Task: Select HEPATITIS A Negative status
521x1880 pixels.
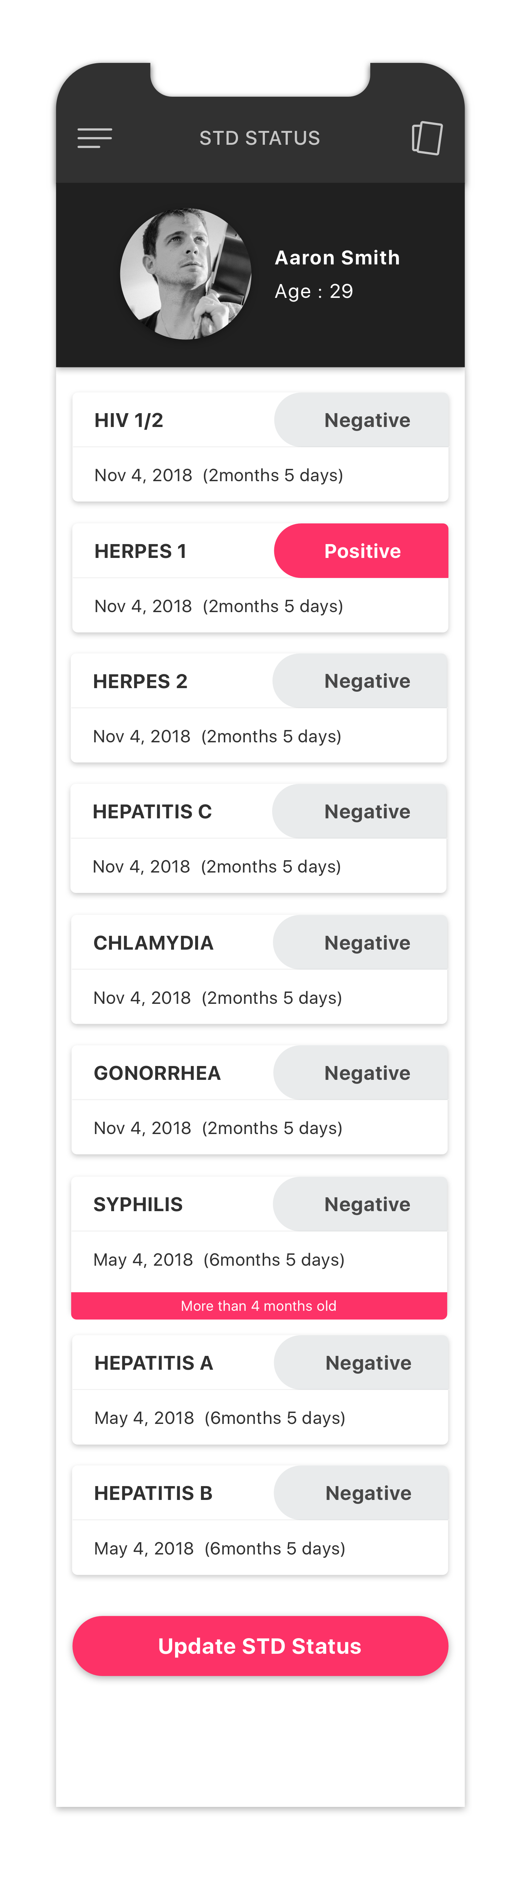Action: [x=362, y=1362]
